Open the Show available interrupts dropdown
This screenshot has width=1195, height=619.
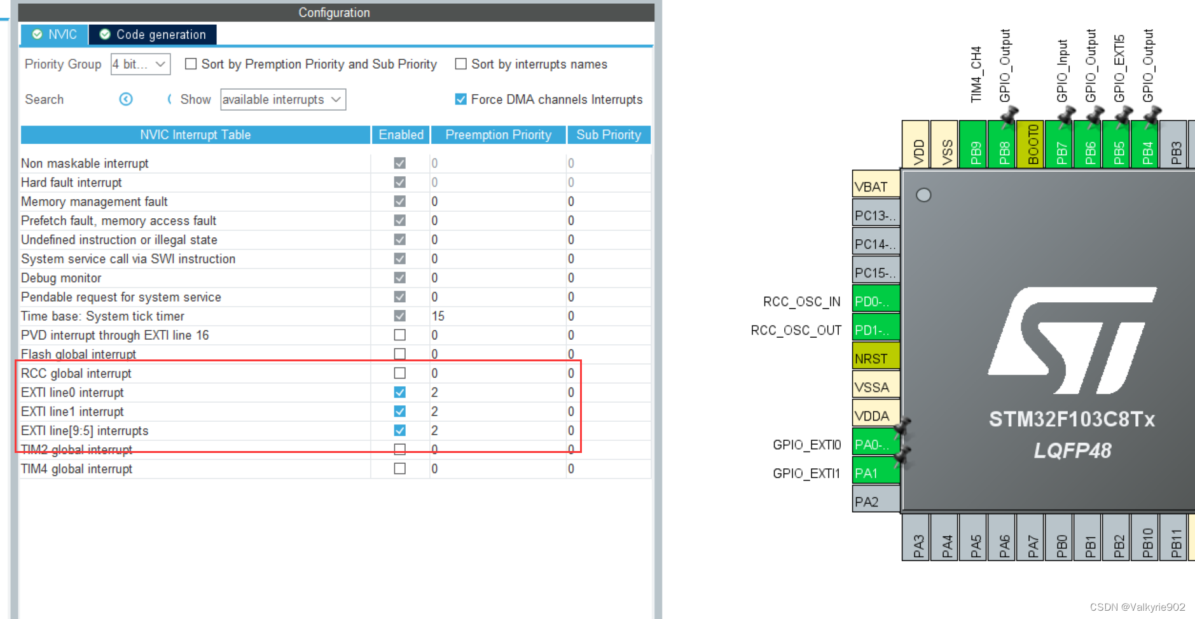coord(283,99)
